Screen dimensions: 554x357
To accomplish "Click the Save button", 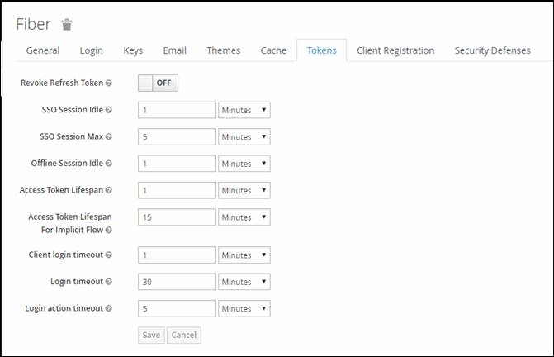I will coord(151,335).
